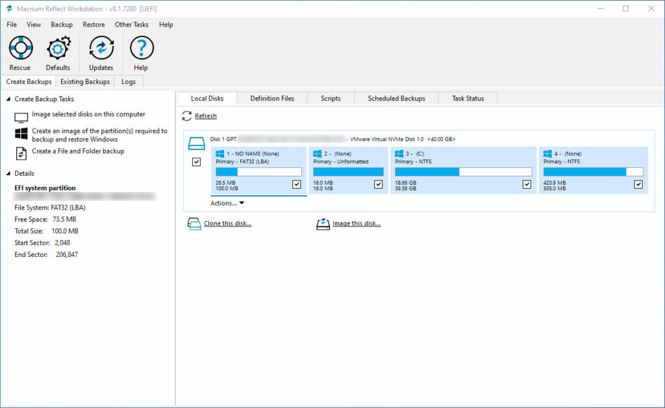The height and width of the screenshot is (408, 665).
Task: Click the Clone this disk icon
Action: click(x=194, y=224)
